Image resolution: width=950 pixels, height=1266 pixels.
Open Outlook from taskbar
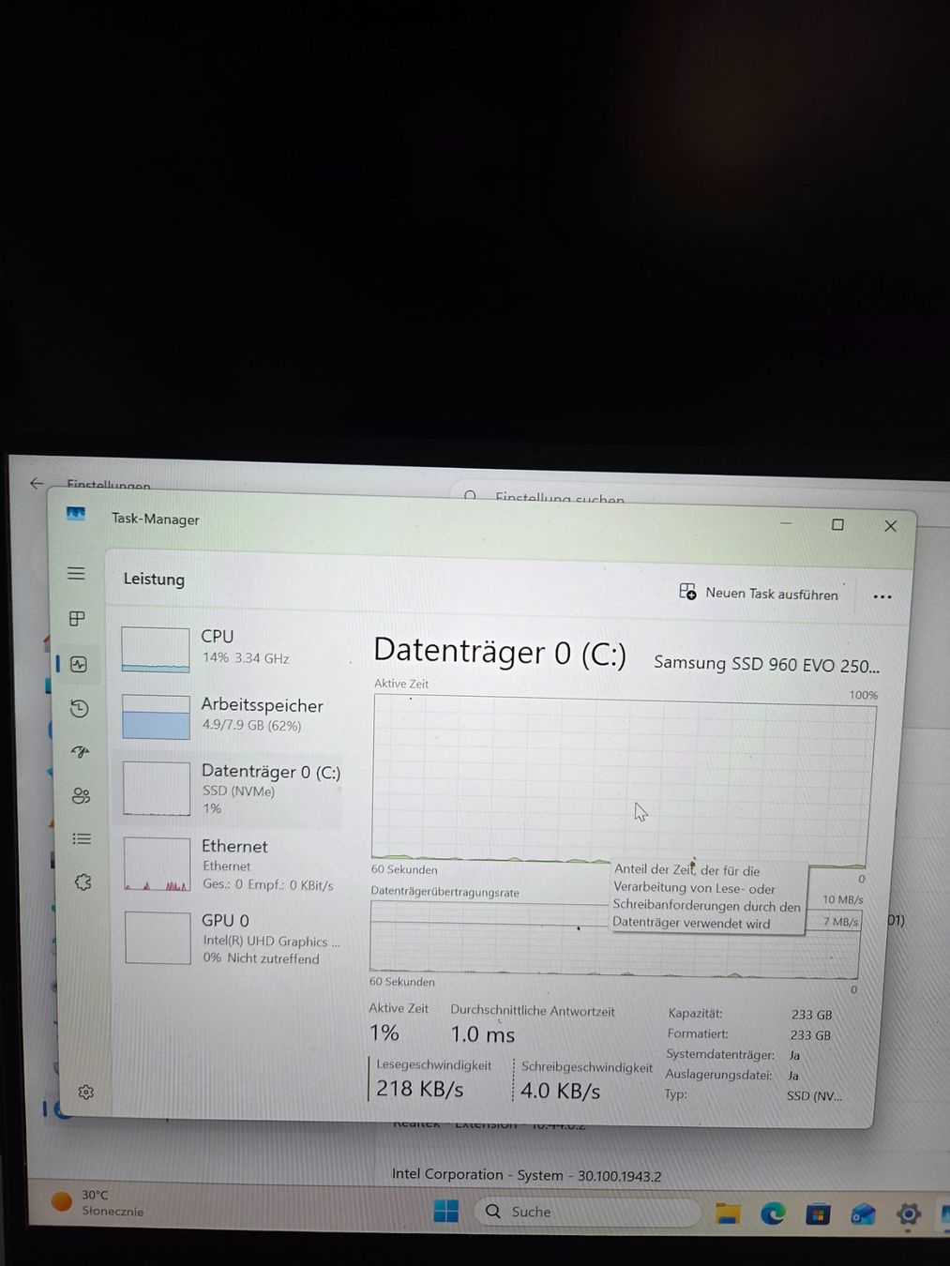[x=863, y=1215]
